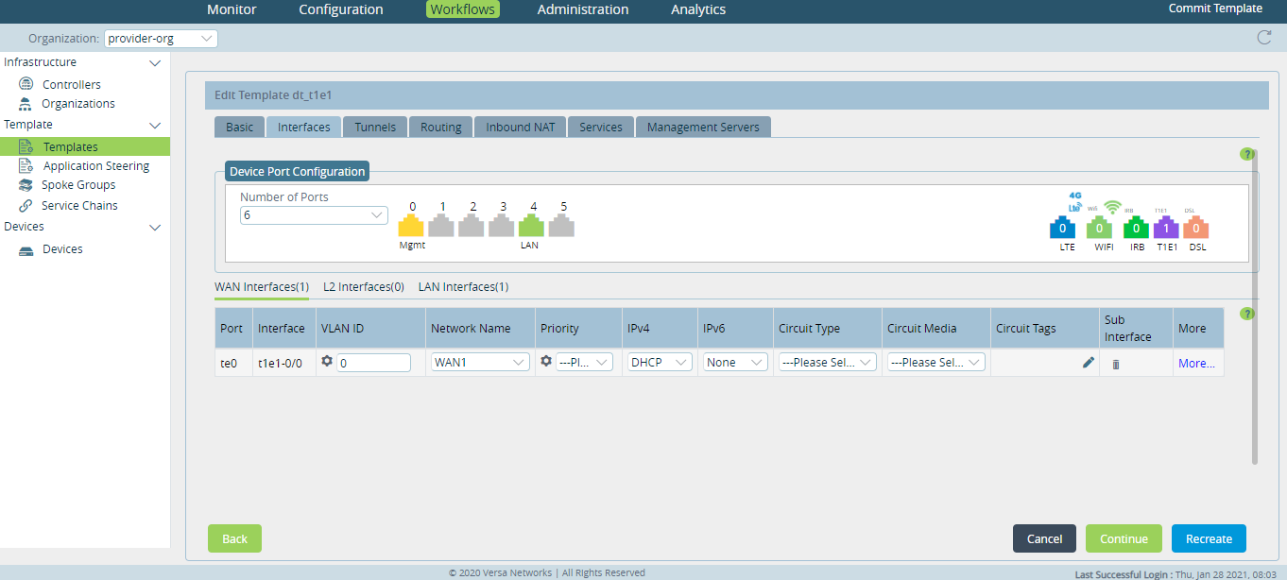The width and height of the screenshot is (1287, 580).
Task: Click the refresh icon at top right
Action: click(x=1263, y=38)
